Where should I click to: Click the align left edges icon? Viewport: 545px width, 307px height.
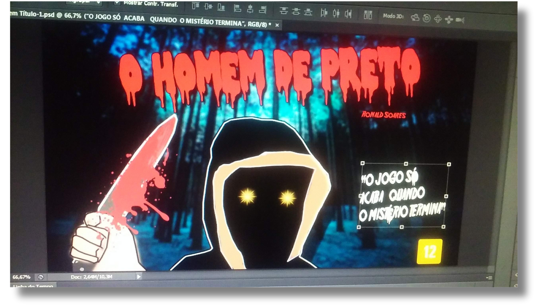pos(238,8)
